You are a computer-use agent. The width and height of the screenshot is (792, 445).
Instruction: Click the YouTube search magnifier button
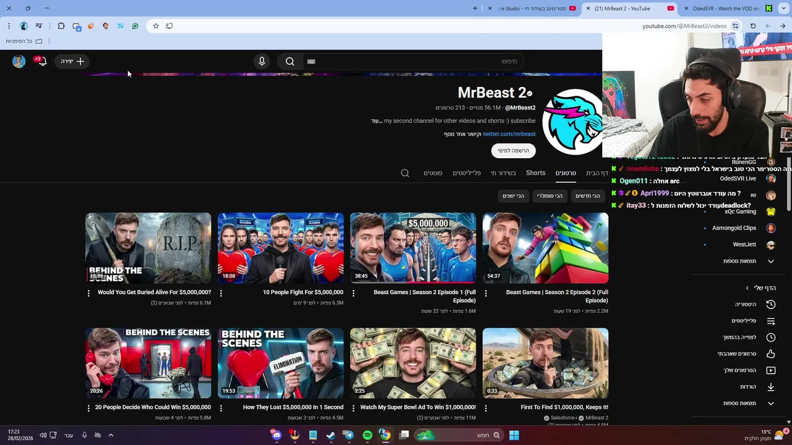290,61
